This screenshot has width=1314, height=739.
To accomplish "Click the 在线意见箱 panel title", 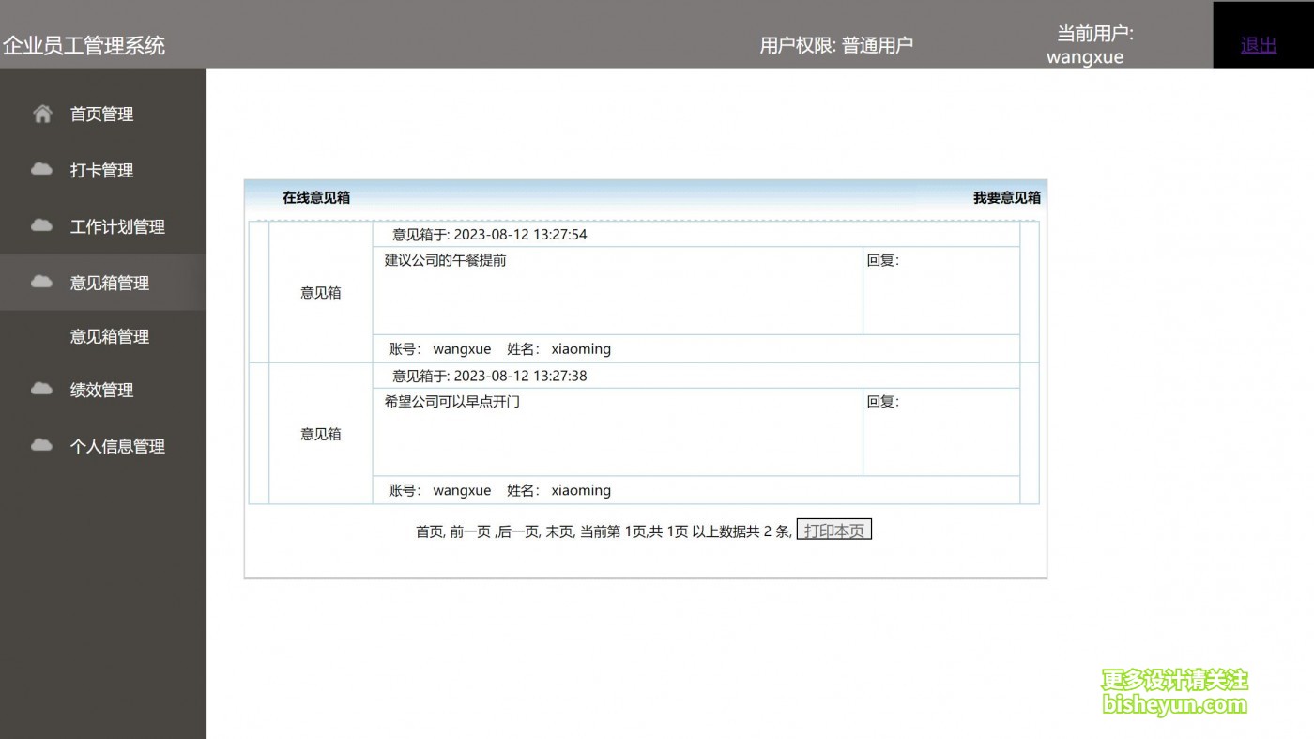I will click(x=316, y=198).
